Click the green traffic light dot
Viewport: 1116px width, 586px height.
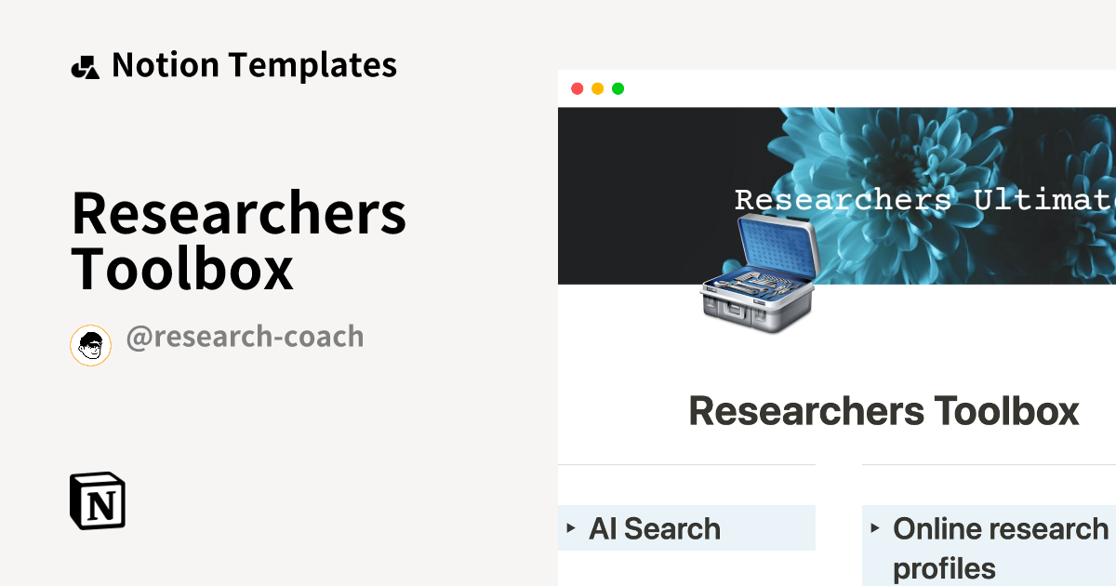pos(618,88)
